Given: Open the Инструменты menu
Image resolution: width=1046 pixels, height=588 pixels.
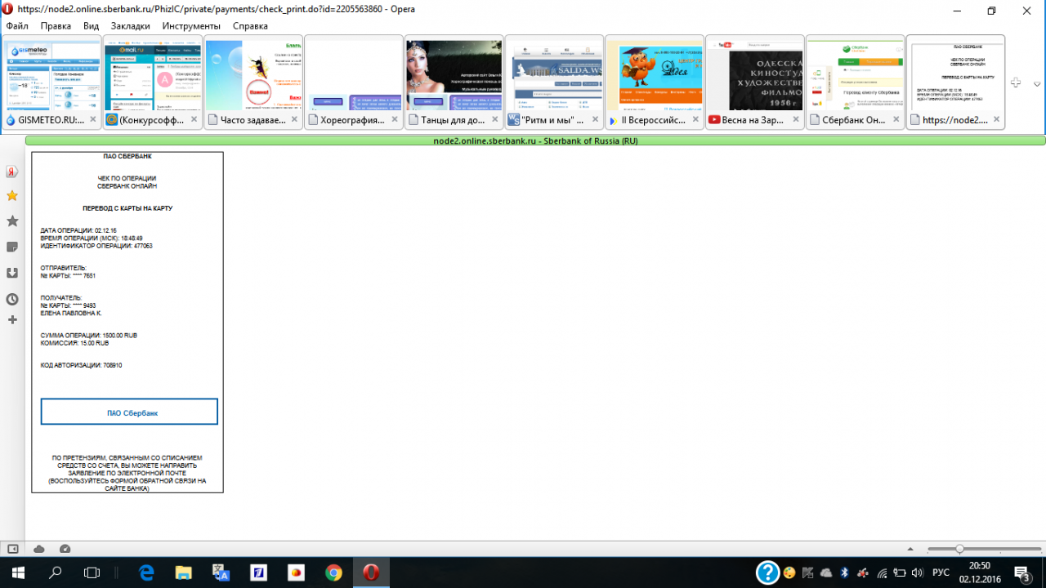Looking at the screenshot, I should coord(191,26).
